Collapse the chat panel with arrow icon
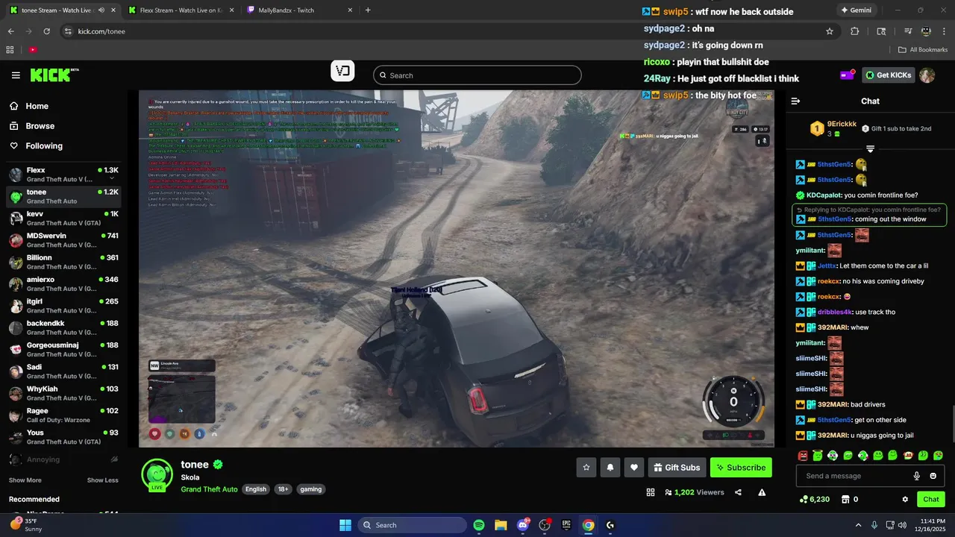 (x=795, y=101)
